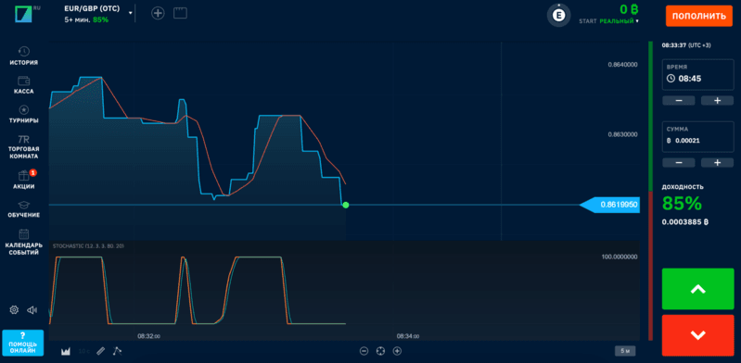Zoom in chart with plus circle
This screenshot has height=363, width=741.
398,351
